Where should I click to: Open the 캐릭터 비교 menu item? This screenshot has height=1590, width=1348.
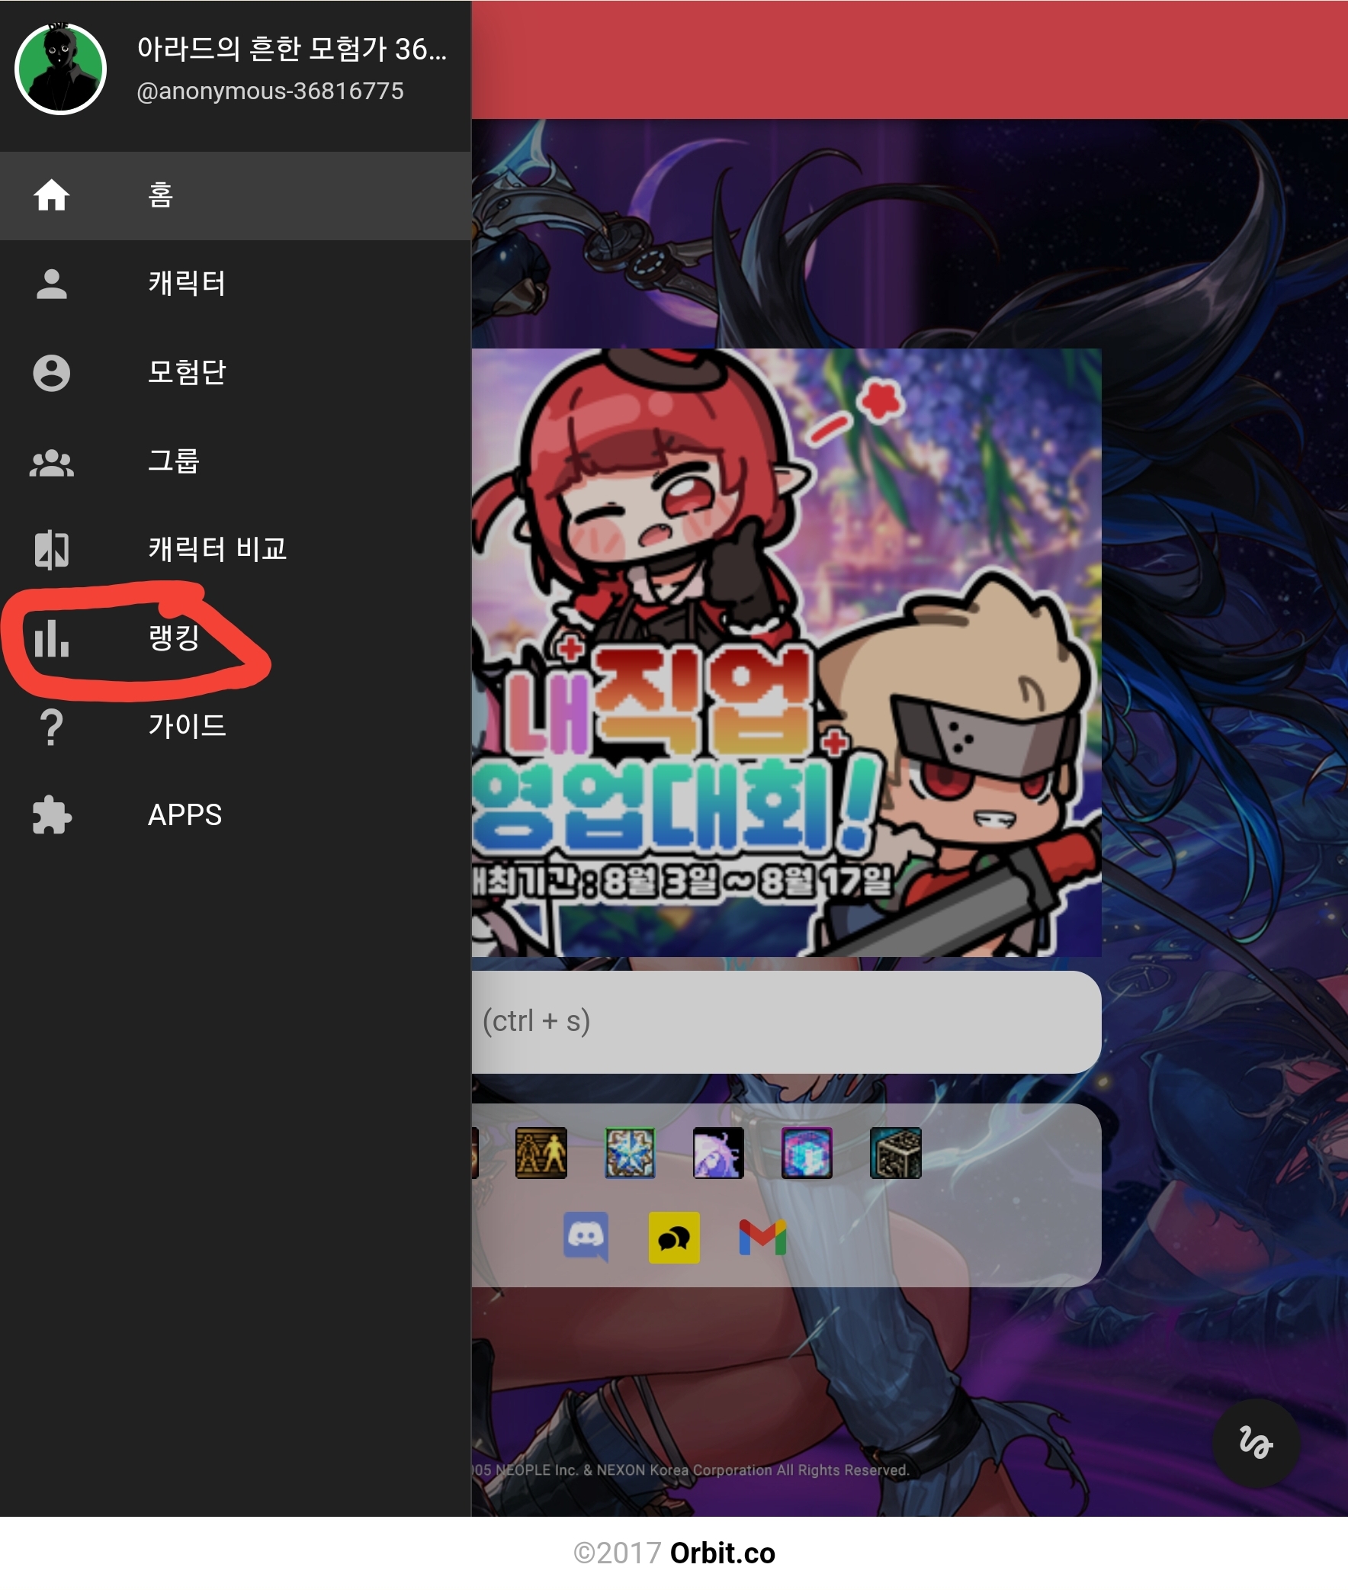pos(236,551)
